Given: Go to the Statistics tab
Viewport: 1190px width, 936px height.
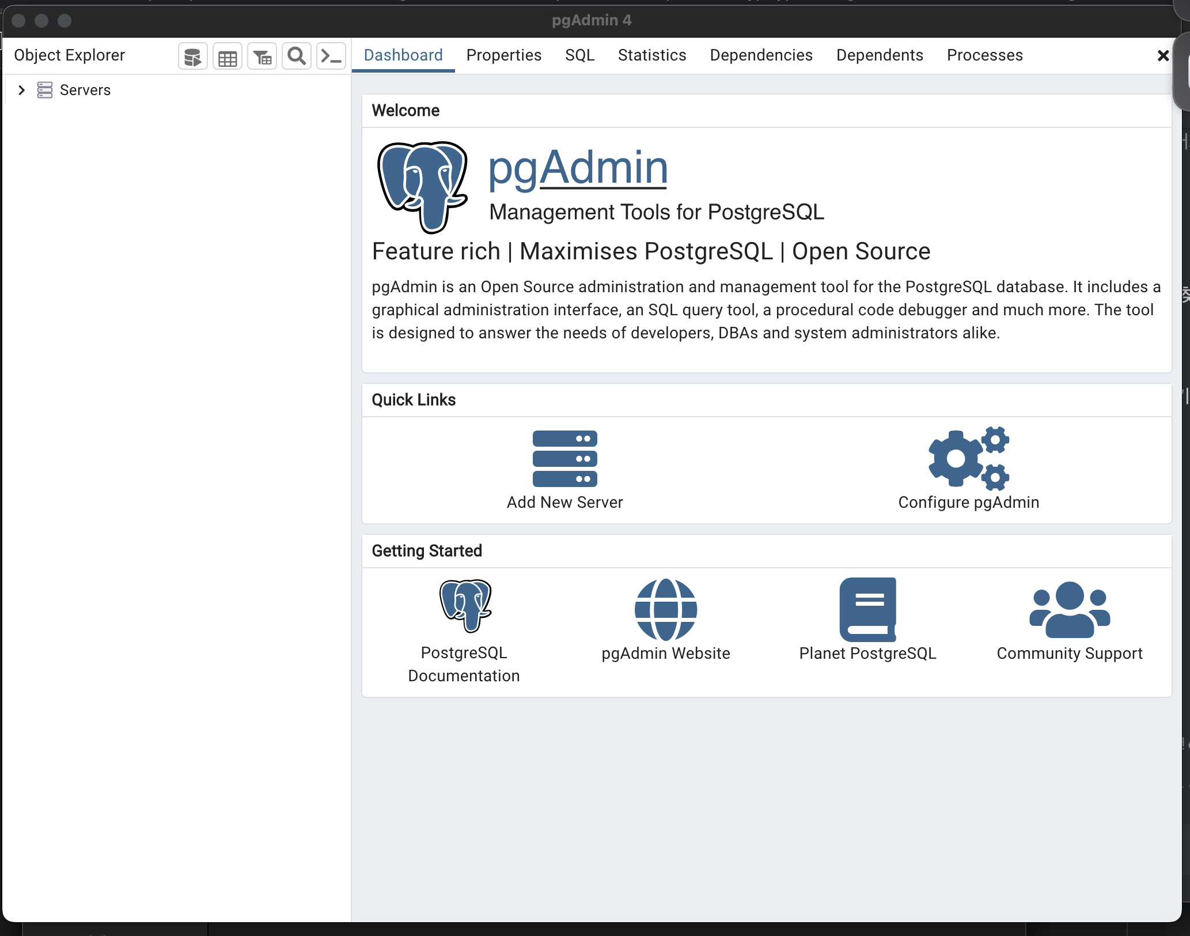Looking at the screenshot, I should click(x=651, y=55).
